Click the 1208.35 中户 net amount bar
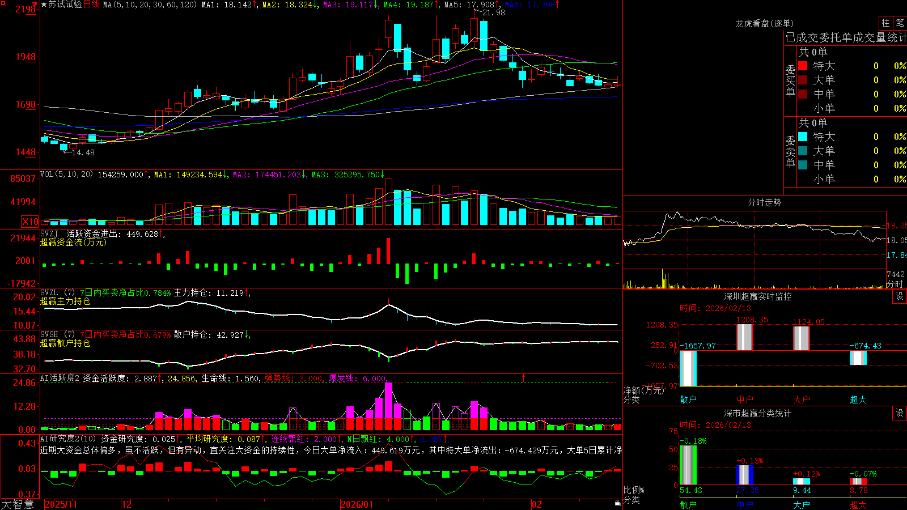 (745, 337)
